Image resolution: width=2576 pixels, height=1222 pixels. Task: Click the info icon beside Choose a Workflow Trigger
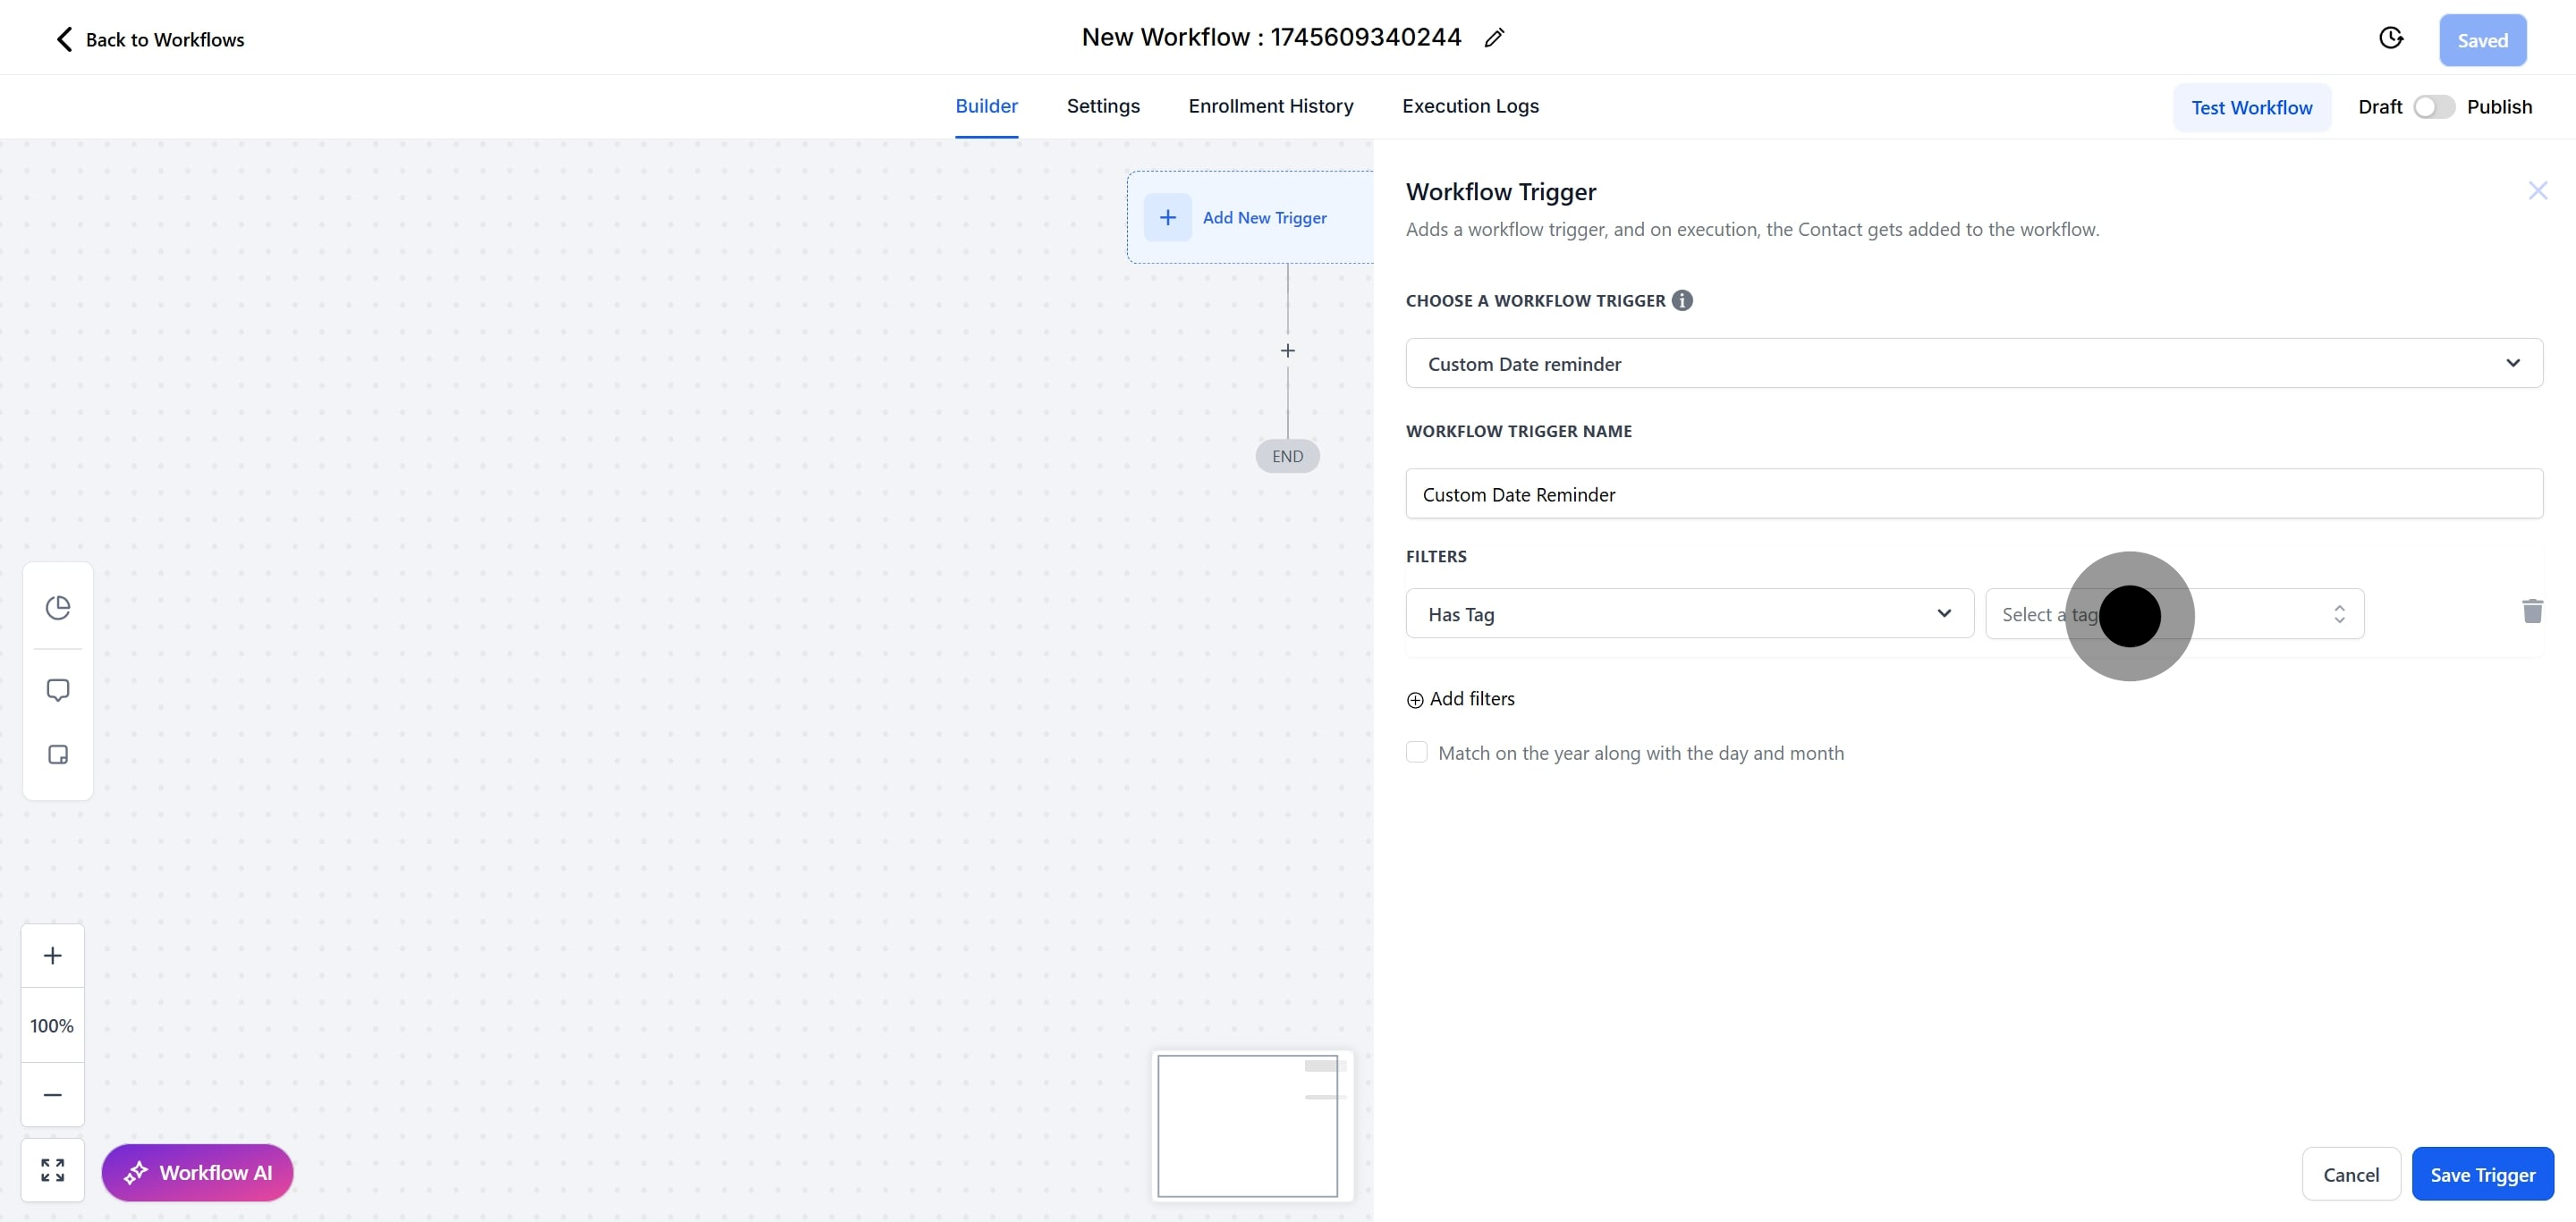[x=1682, y=299]
